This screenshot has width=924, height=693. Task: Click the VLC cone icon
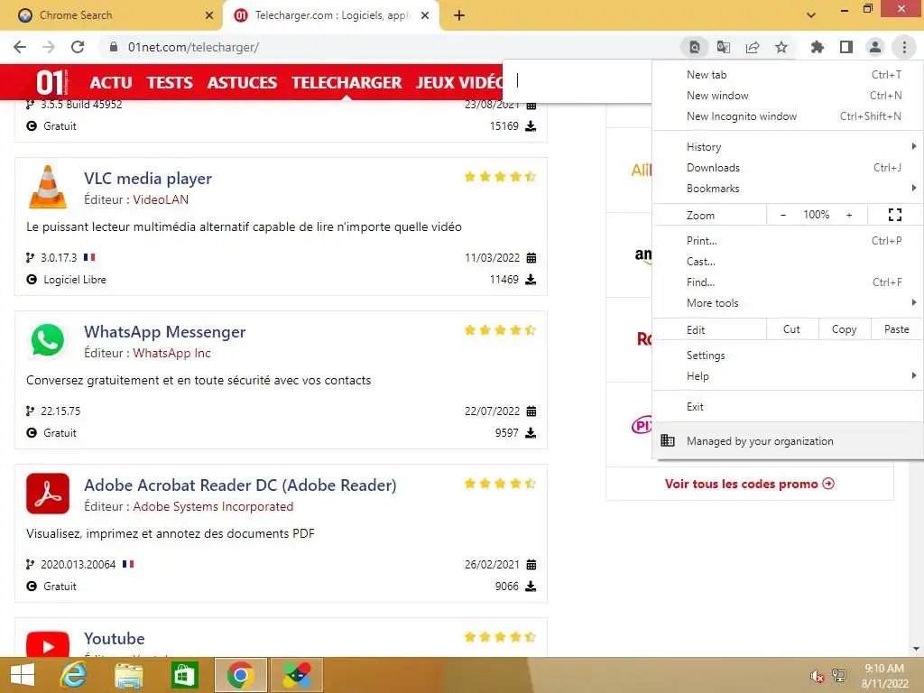click(x=48, y=187)
